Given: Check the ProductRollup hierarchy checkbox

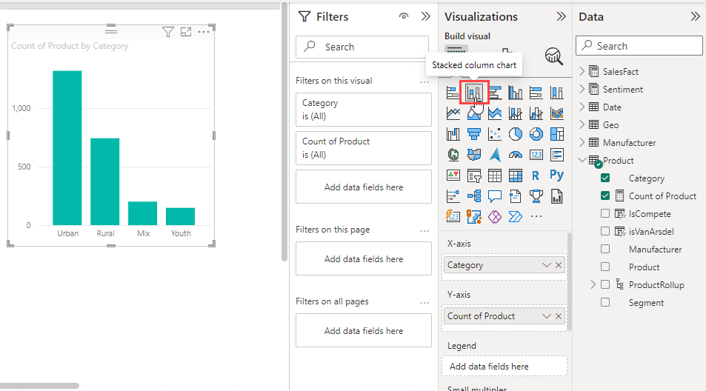Looking at the screenshot, I should click(x=605, y=284).
